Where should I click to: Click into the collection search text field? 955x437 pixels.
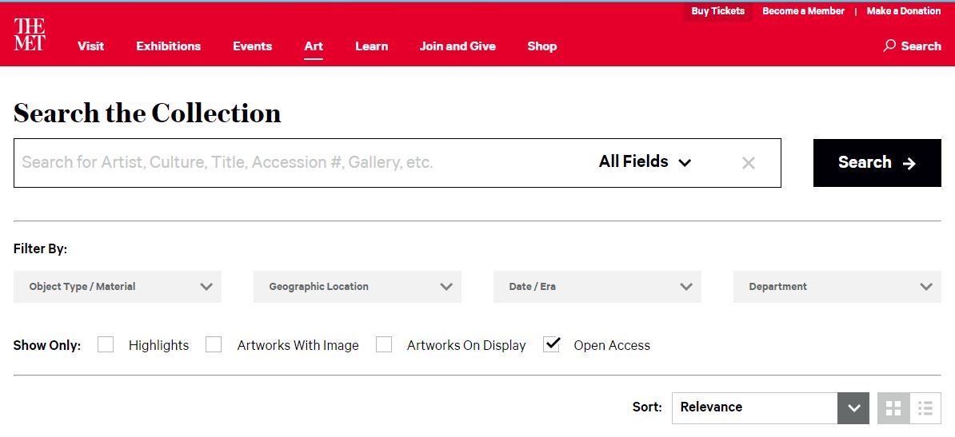click(304, 163)
